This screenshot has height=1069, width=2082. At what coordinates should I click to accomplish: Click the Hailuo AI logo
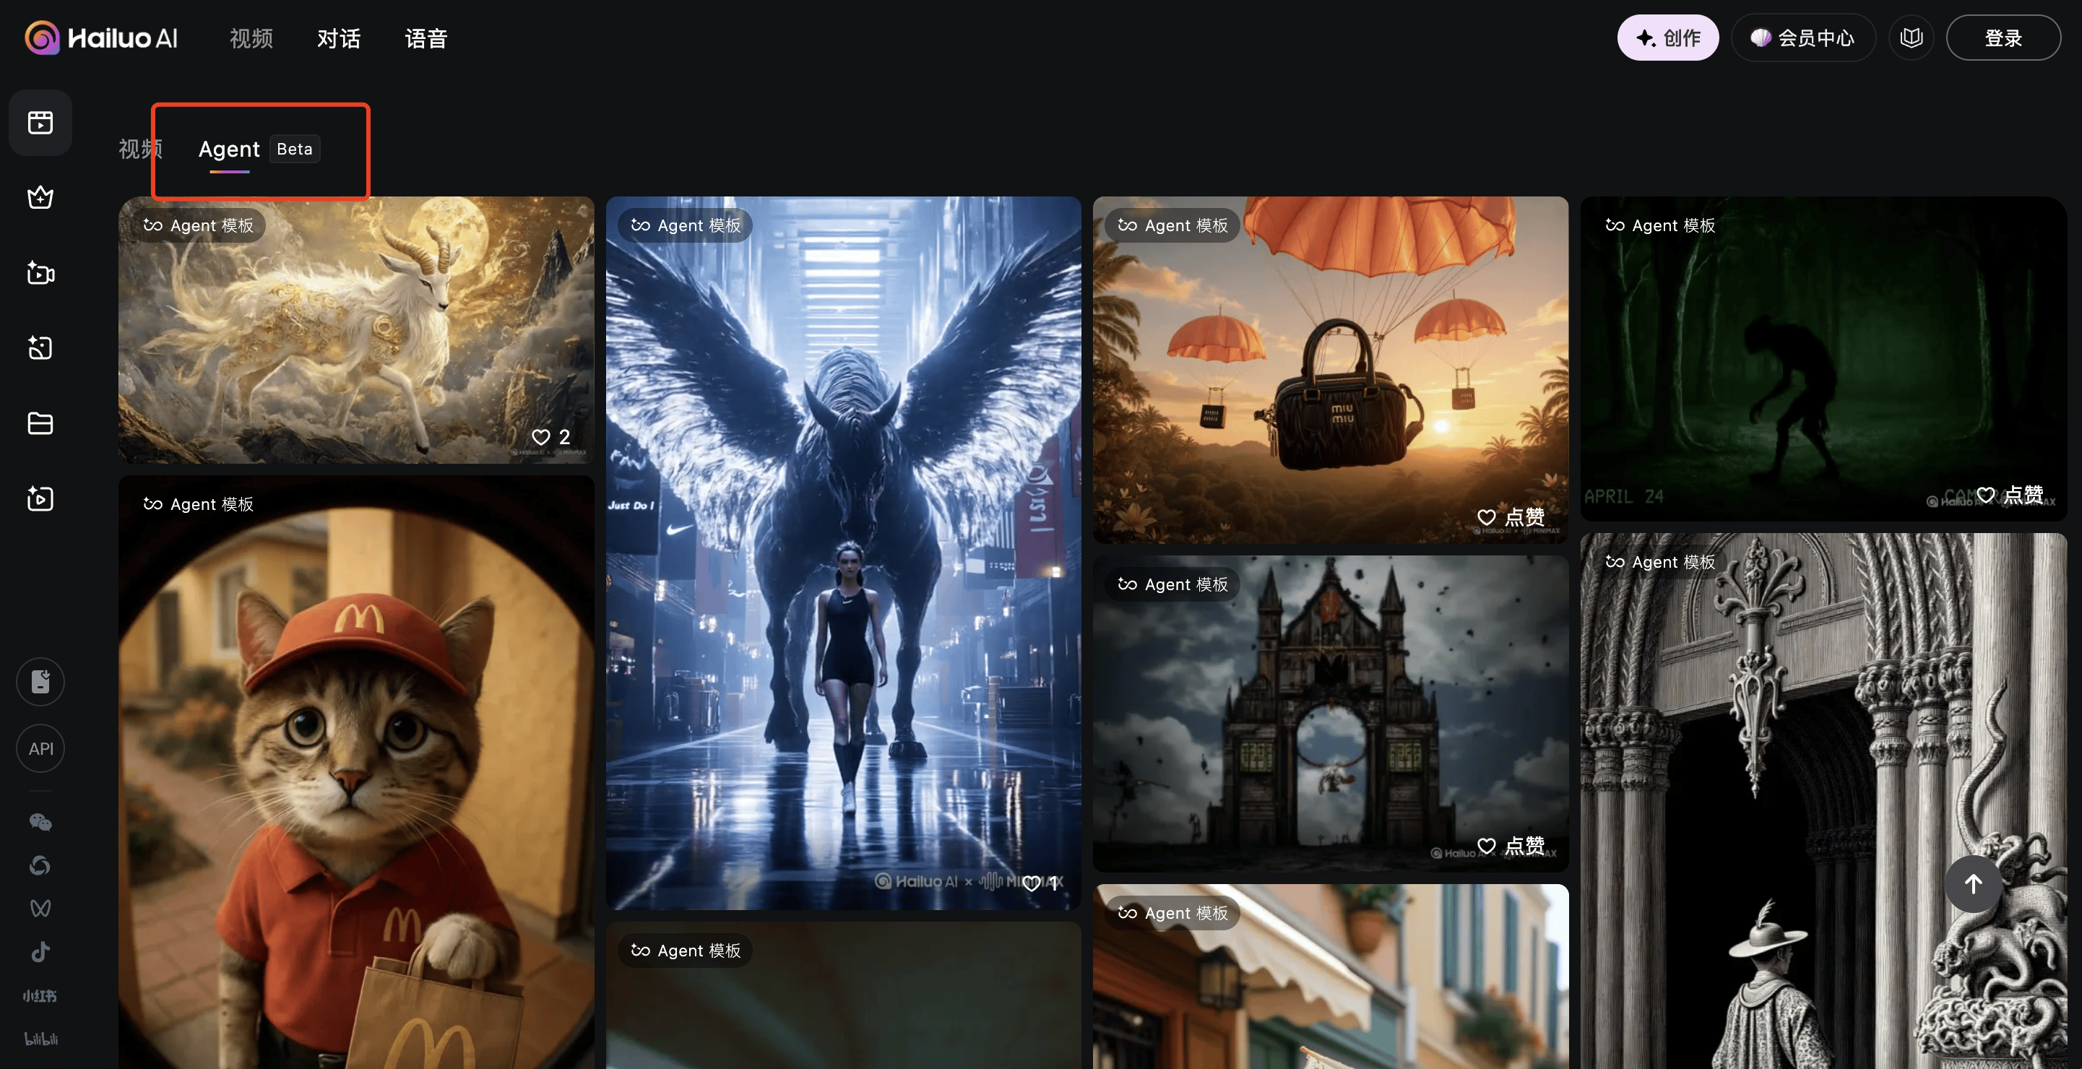101,38
